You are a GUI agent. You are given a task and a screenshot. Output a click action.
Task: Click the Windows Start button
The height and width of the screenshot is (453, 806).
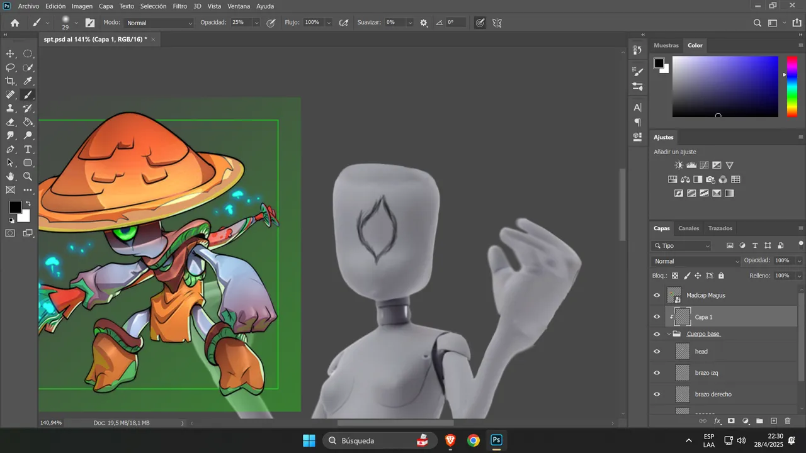(309, 440)
